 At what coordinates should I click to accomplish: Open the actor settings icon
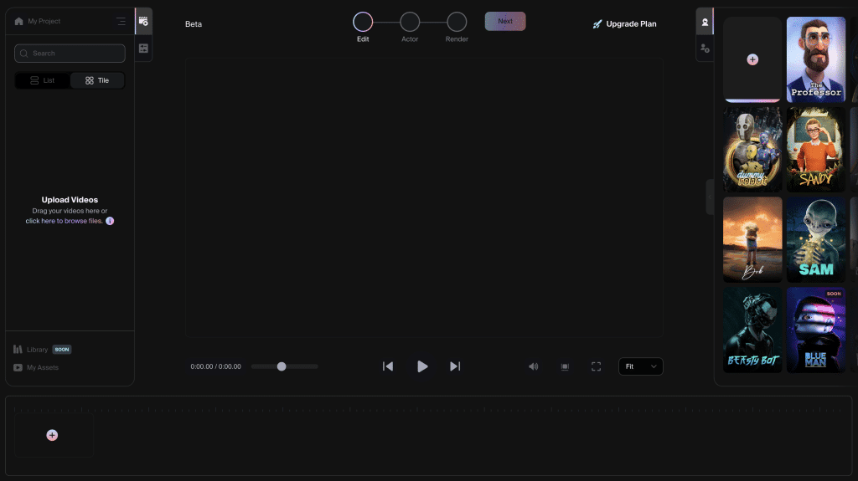point(705,49)
